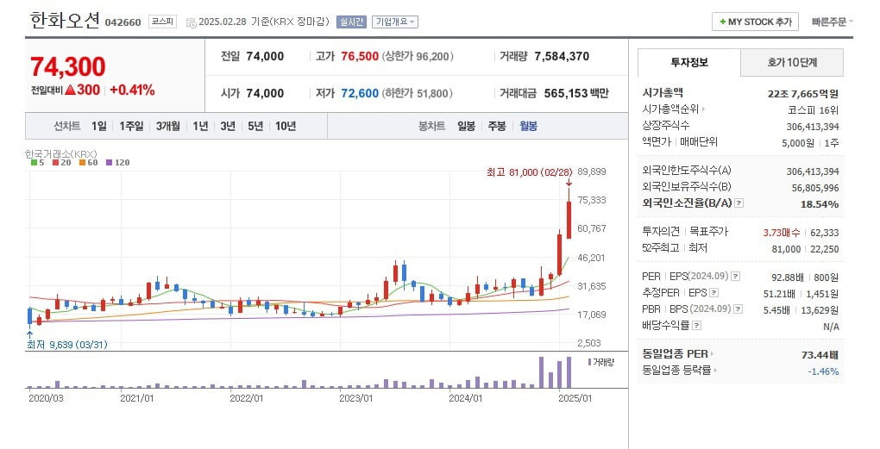Click the 2020/03 axis label
This screenshot has height=449, width=880.
click(46, 398)
